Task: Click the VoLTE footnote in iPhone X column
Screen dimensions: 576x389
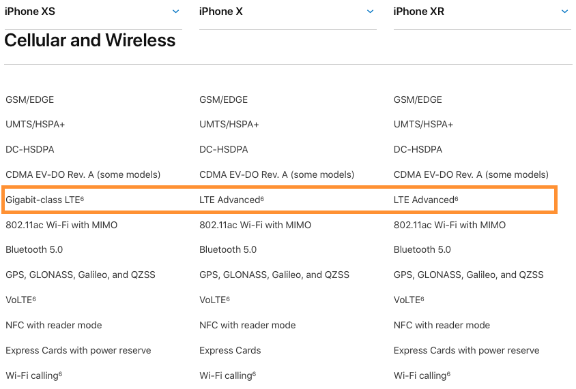Action: click(x=228, y=298)
